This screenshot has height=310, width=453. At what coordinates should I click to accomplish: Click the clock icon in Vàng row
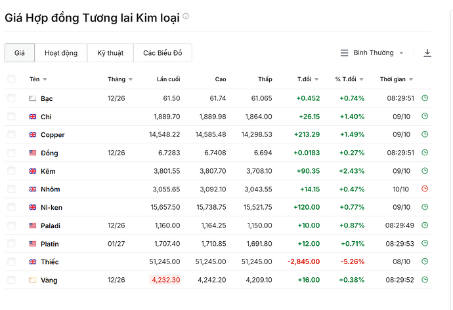[x=425, y=280]
